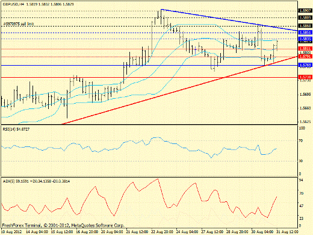Click the 1.5868 price level label
The image size is (313, 235).
305,26
